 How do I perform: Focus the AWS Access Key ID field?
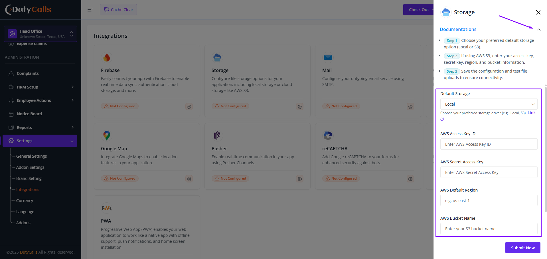coord(489,144)
